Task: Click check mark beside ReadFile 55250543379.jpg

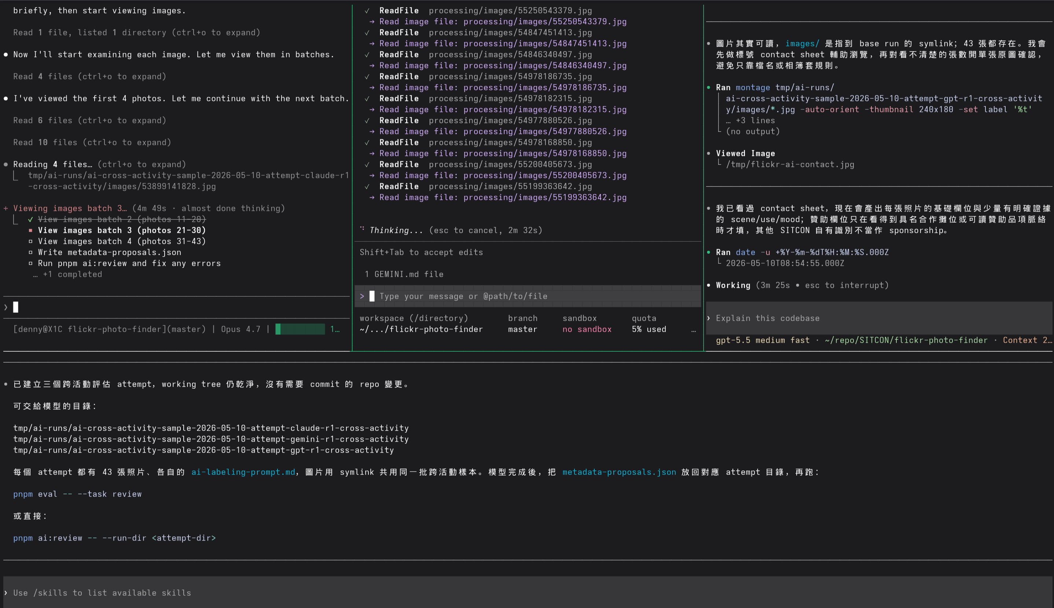Action: click(x=367, y=11)
